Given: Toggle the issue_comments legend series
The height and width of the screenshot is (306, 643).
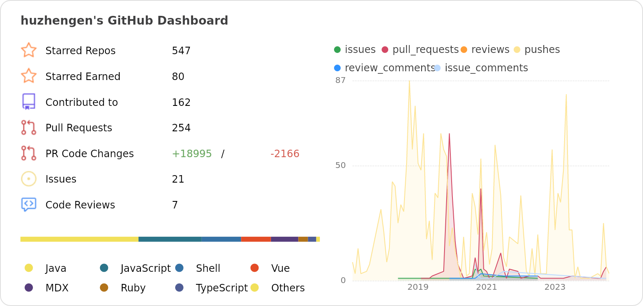Looking at the screenshot, I should pyautogui.click(x=481, y=68).
